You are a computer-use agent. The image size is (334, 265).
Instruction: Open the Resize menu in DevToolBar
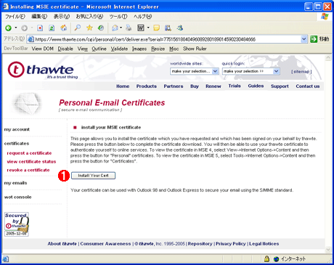[x=158, y=49]
